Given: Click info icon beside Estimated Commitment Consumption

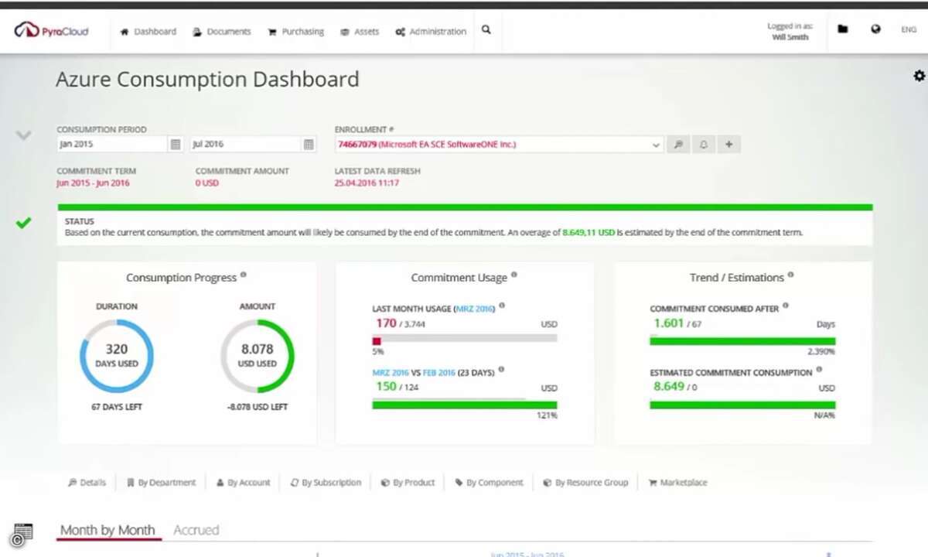Looking at the screenshot, I should click(819, 370).
